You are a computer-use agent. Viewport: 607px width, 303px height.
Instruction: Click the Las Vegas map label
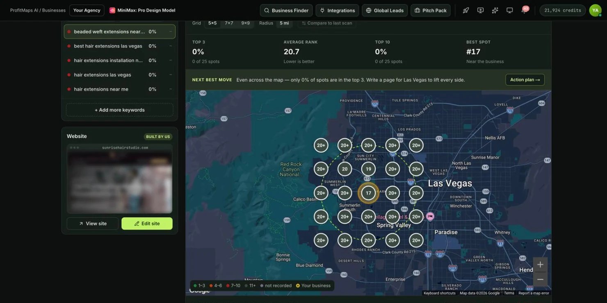click(450, 183)
